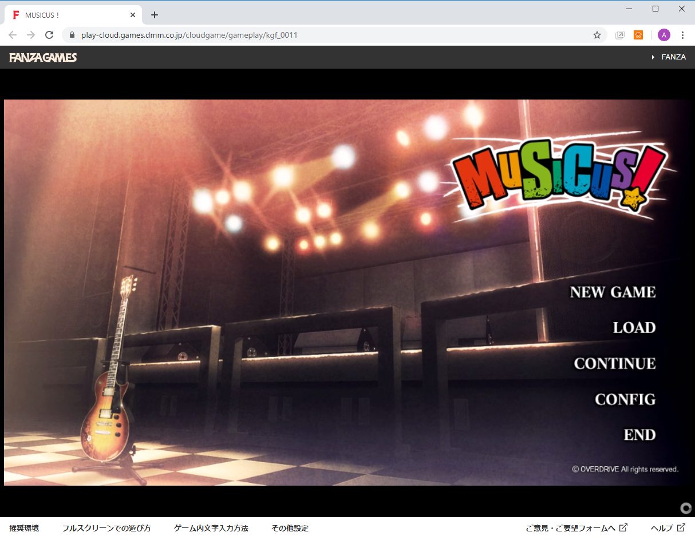The image size is (695, 540).
Task: Open the Chrome three-dot menu
Action: pos(682,35)
